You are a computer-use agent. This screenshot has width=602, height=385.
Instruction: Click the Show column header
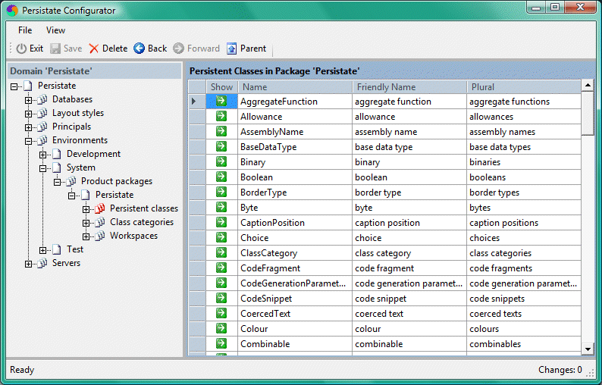click(222, 87)
